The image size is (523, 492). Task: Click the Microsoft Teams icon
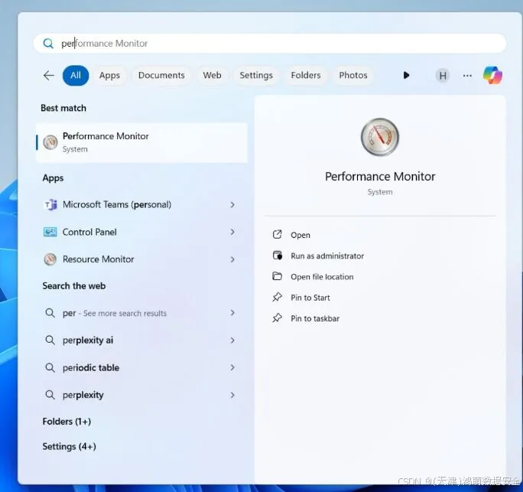50,204
